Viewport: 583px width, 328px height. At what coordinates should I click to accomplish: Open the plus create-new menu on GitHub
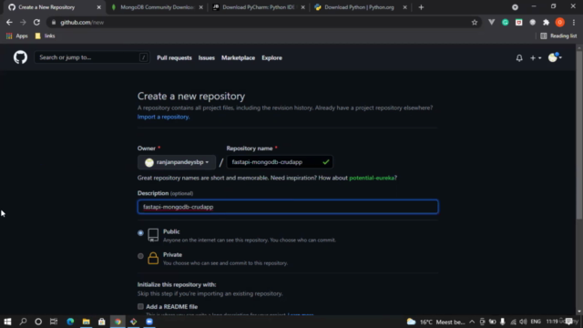[536, 58]
